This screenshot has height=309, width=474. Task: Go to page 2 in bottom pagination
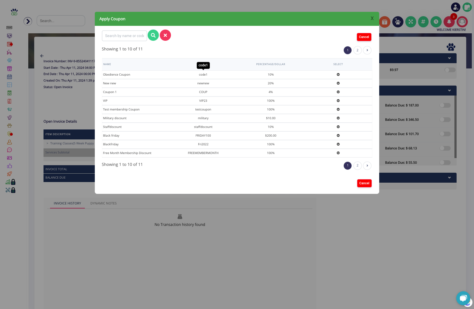357,166
